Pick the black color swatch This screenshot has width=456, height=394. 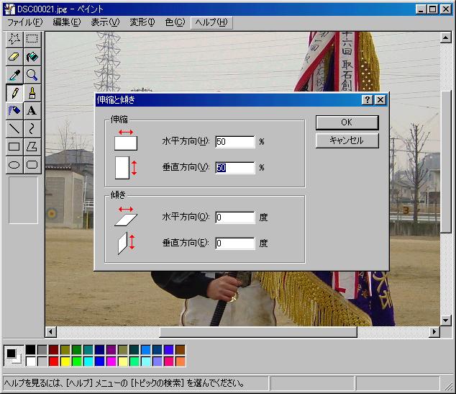point(30,350)
